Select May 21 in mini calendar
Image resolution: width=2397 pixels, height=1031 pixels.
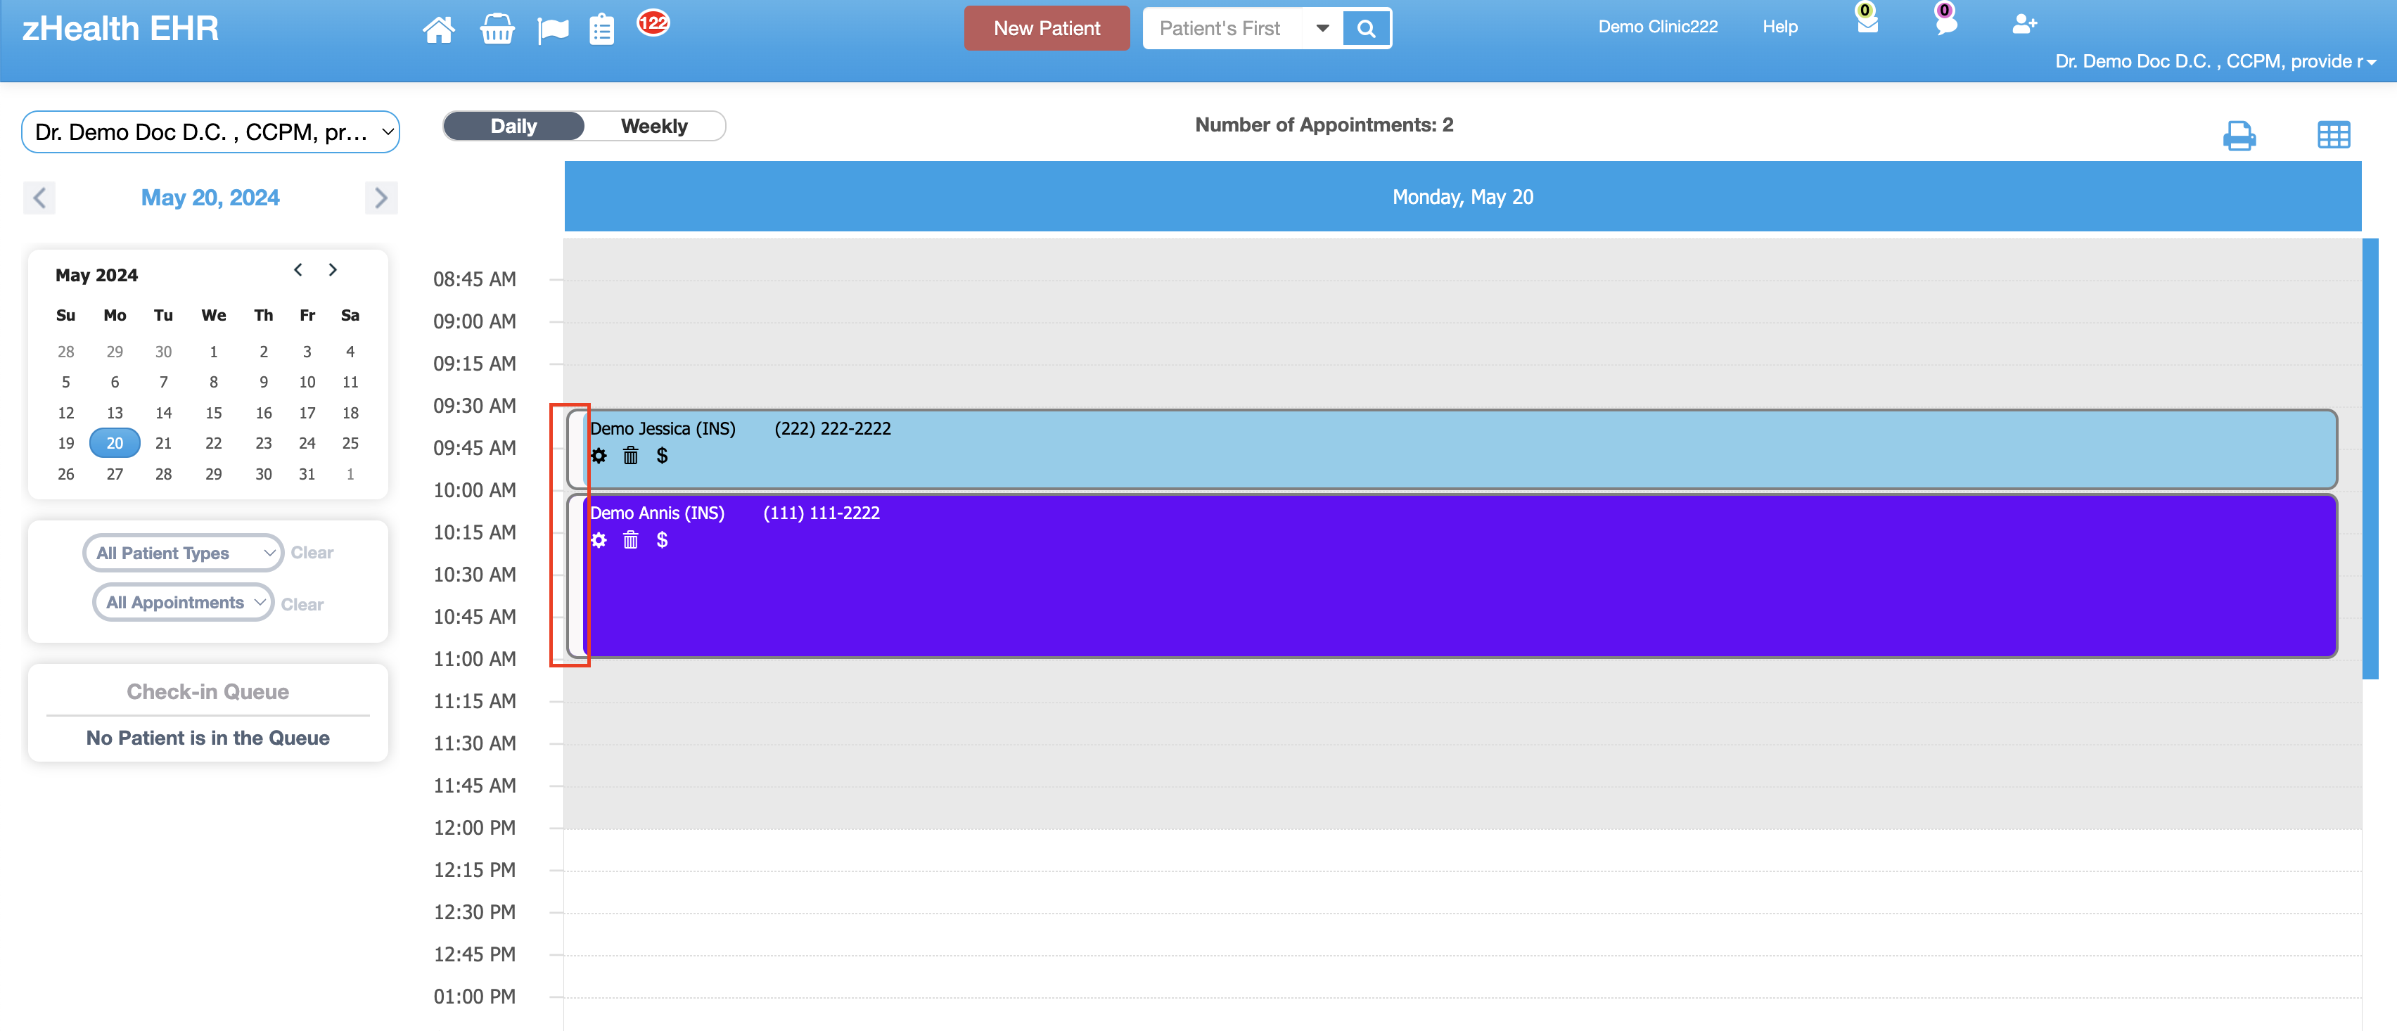[x=163, y=443]
